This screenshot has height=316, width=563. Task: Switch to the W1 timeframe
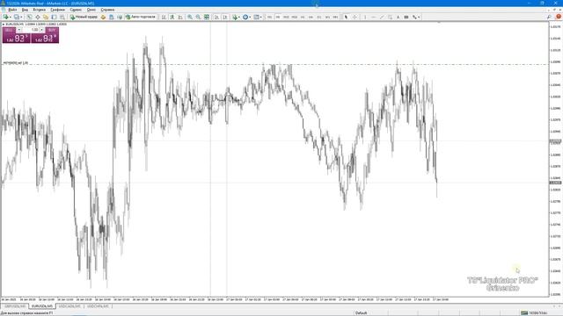(x=327, y=17)
